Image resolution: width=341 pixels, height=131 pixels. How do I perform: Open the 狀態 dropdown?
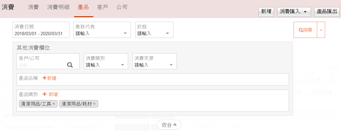(154, 30)
